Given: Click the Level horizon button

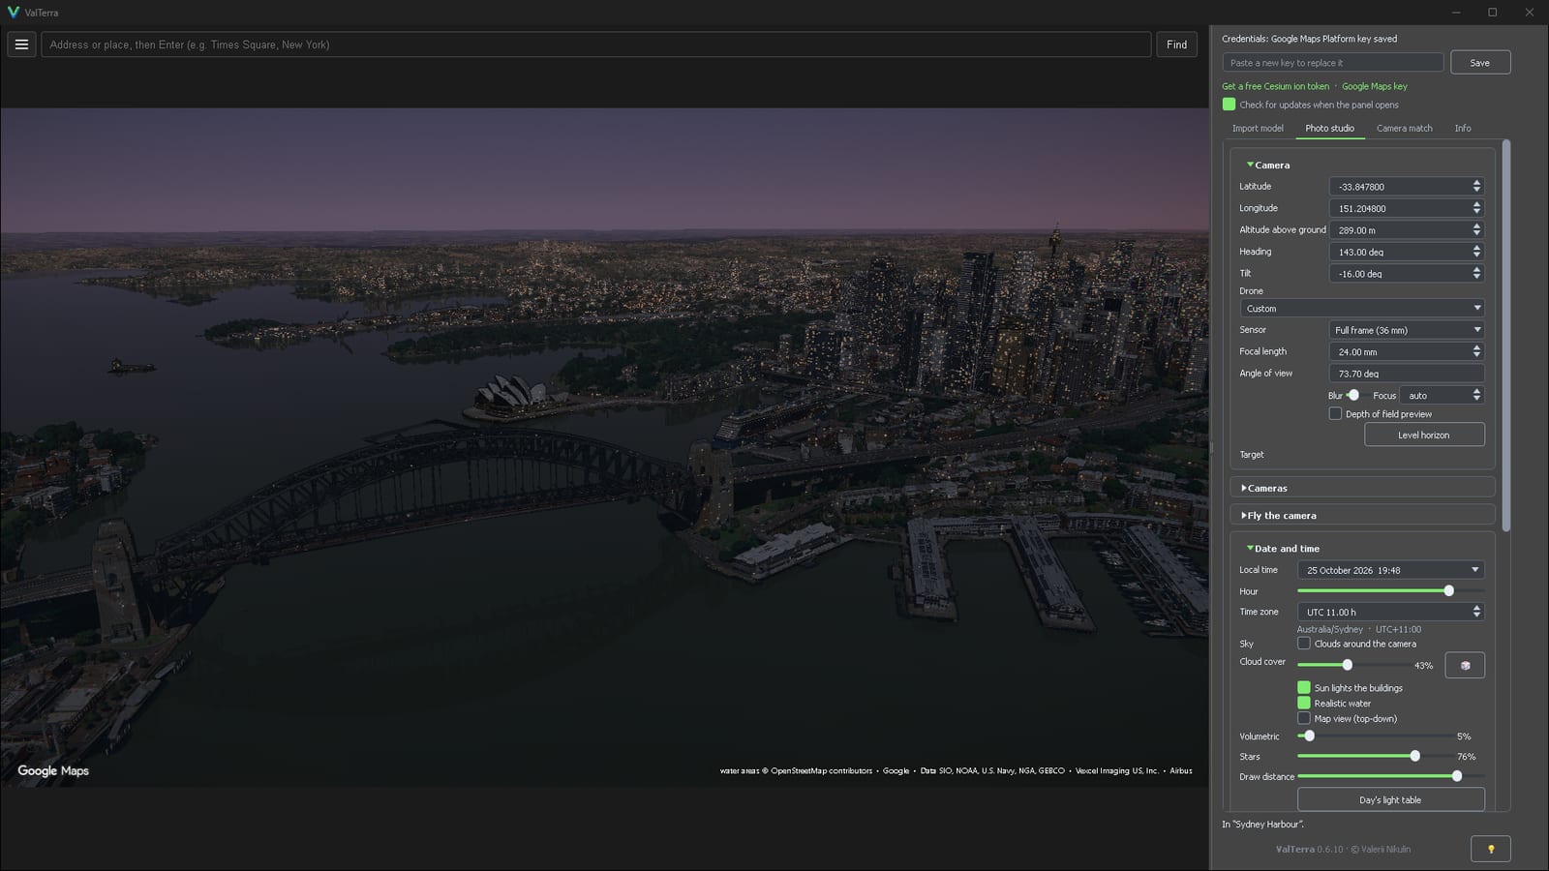Looking at the screenshot, I should coord(1424,435).
